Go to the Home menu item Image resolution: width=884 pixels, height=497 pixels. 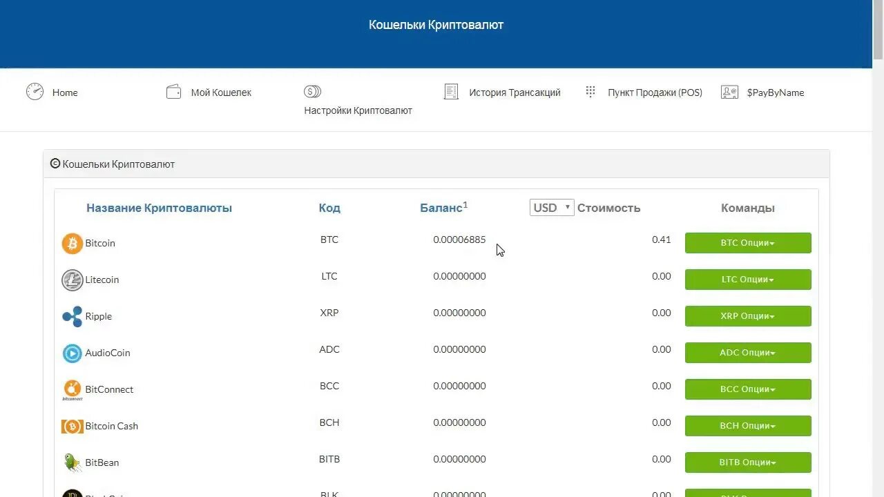(65, 92)
